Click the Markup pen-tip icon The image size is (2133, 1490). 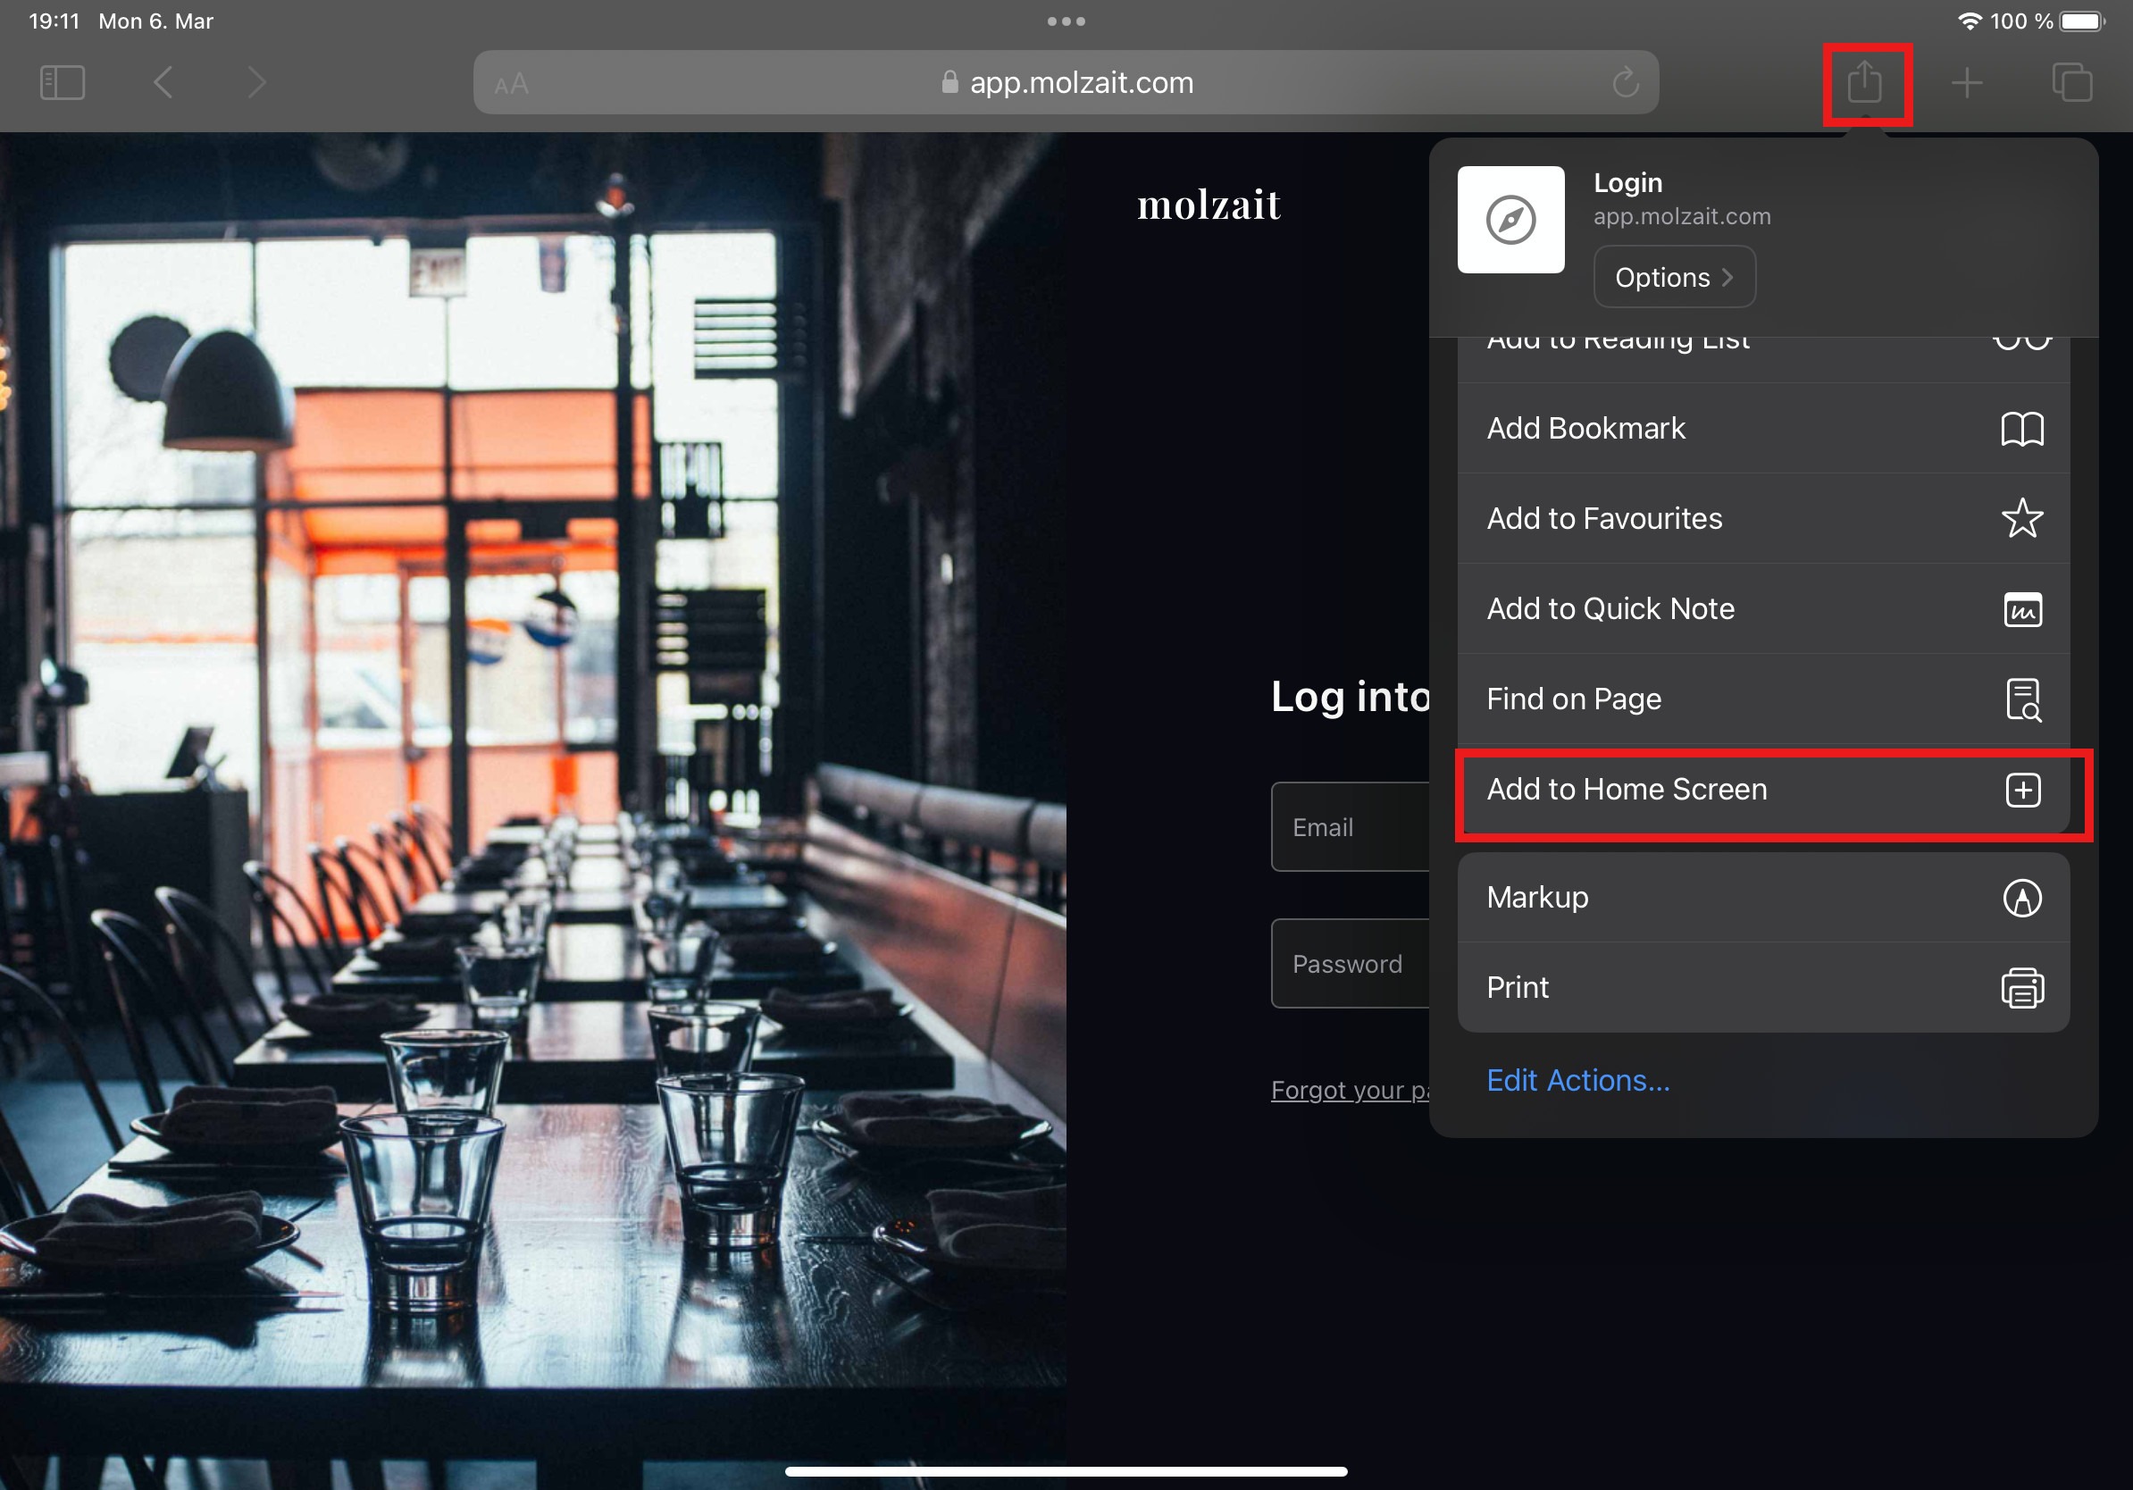point(2021,899)
